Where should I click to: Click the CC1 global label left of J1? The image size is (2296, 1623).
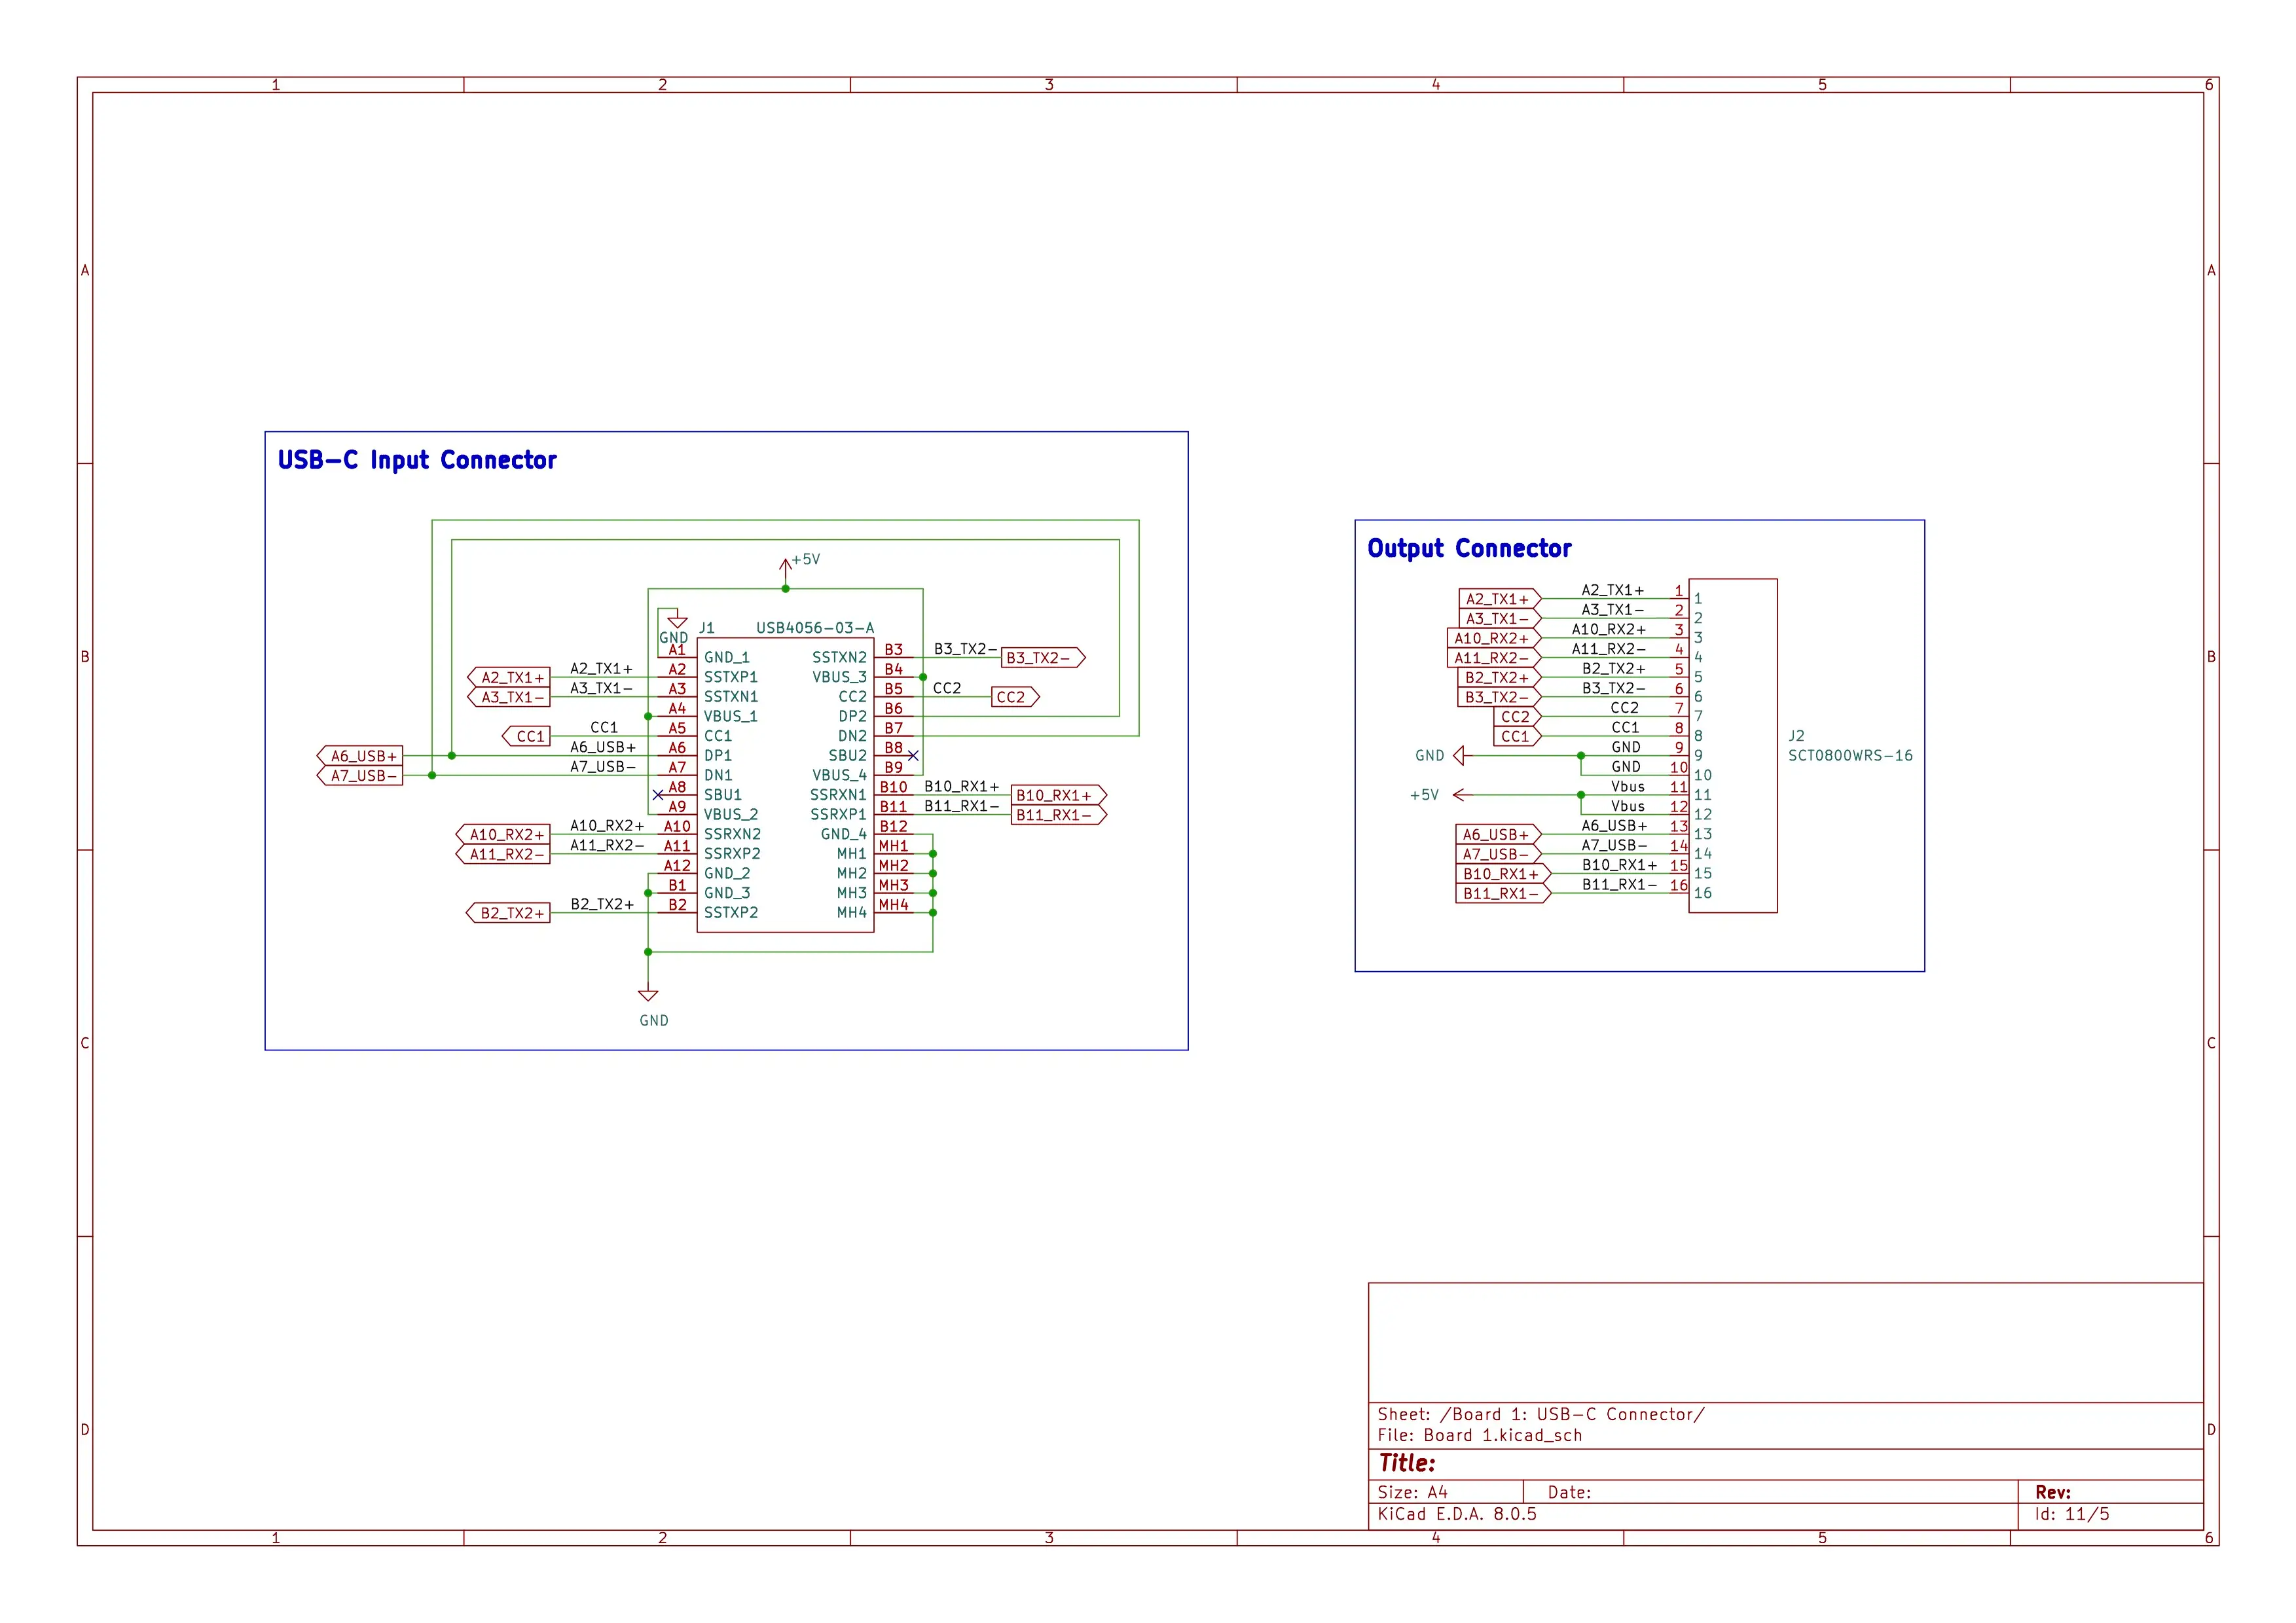tap(526, 736)
